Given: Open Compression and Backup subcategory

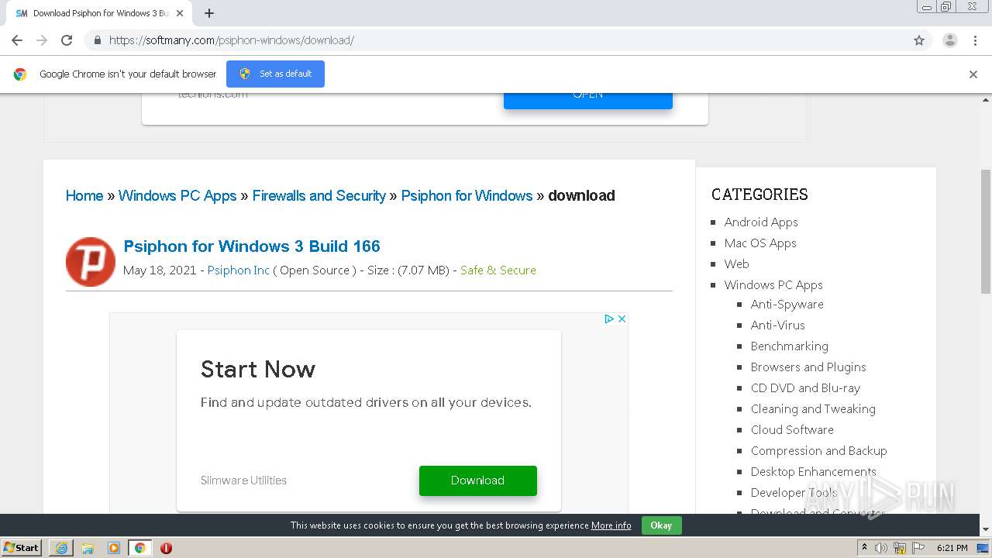Looking at the screenshot, I should click(818, 451).
